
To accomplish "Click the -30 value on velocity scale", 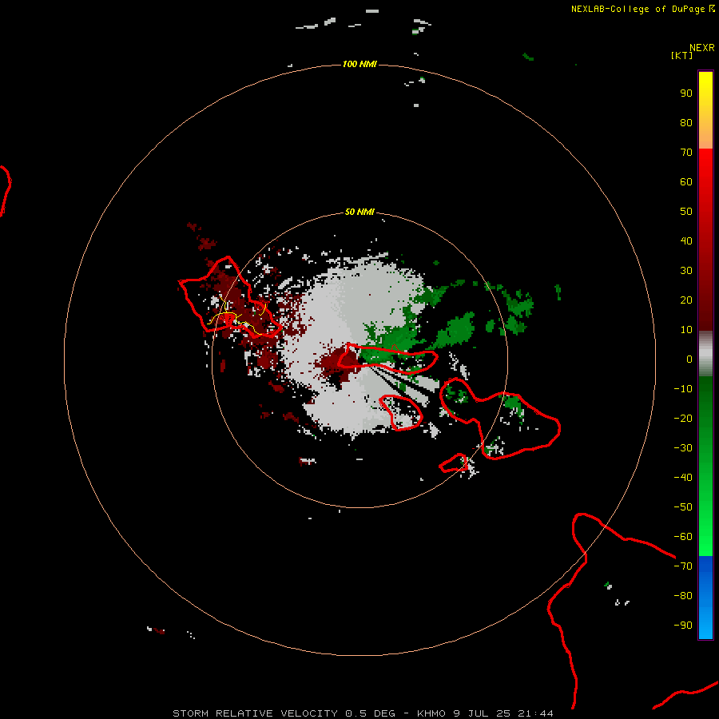I will 683,448.
